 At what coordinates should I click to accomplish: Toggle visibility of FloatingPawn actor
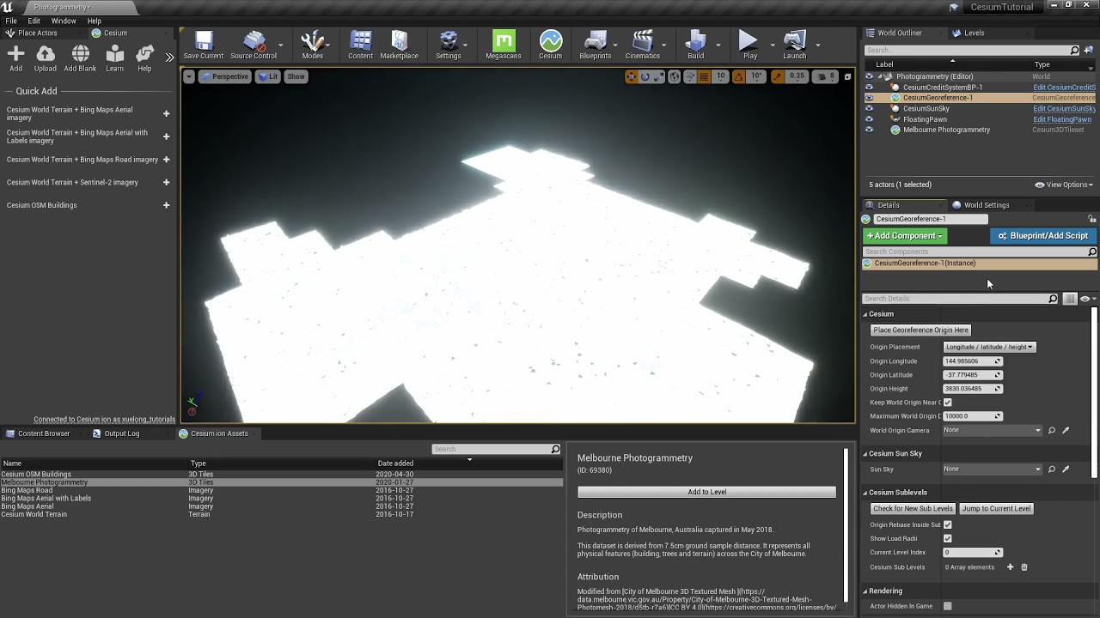coord(869,119)
